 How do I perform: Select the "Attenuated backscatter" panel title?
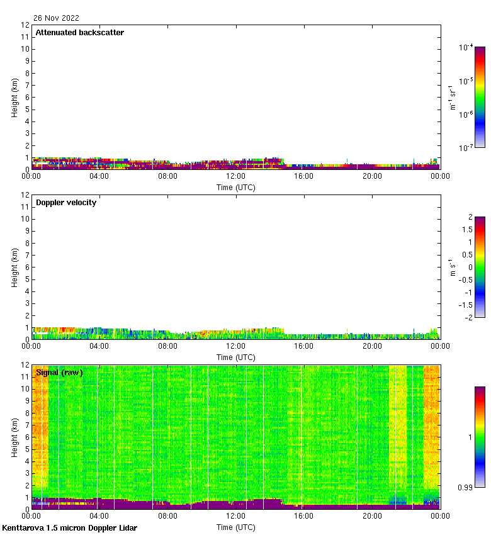coord(80,33)
